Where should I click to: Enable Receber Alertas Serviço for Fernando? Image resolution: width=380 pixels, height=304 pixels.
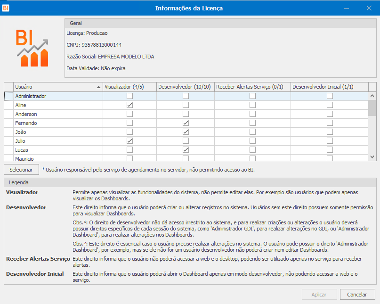[x=252, y=123]
